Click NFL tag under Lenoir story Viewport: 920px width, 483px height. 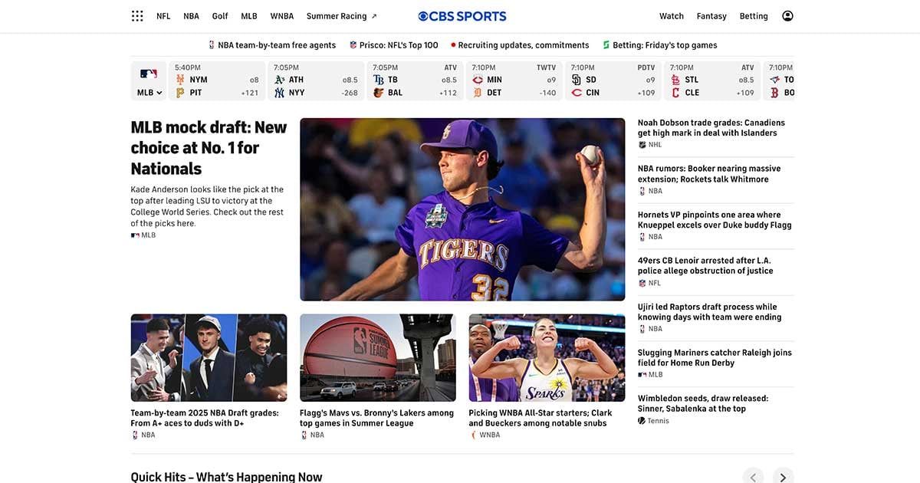point(649,283)
